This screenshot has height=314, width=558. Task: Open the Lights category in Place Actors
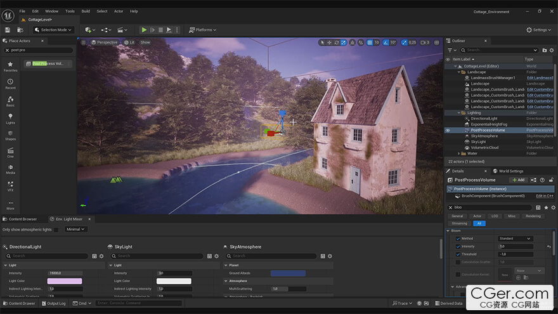tap(10, 118)
